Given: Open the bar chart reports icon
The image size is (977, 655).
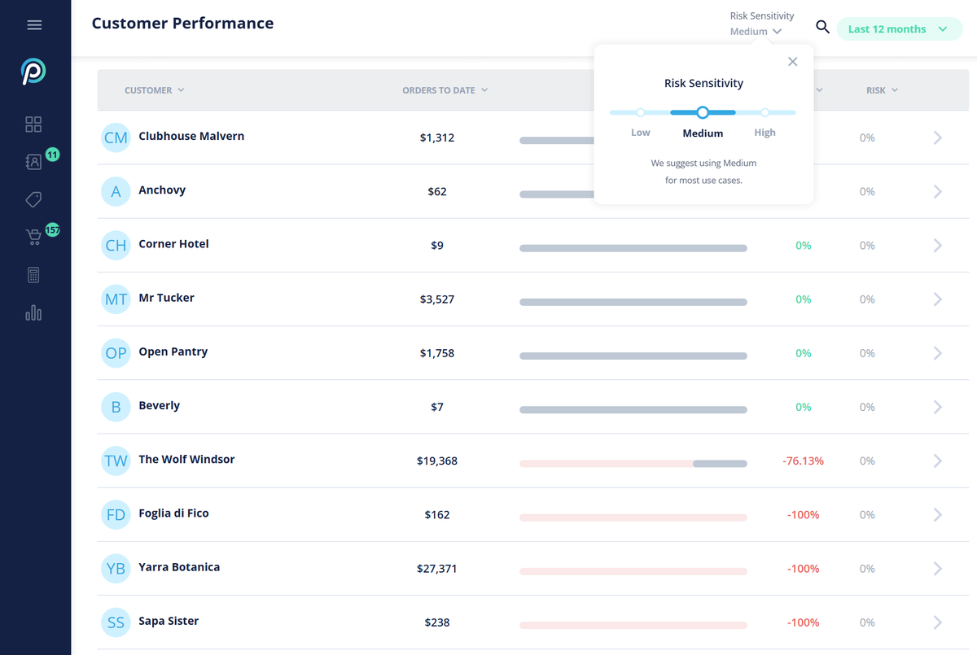Looking at the screenshot, I should coord(33,312).
